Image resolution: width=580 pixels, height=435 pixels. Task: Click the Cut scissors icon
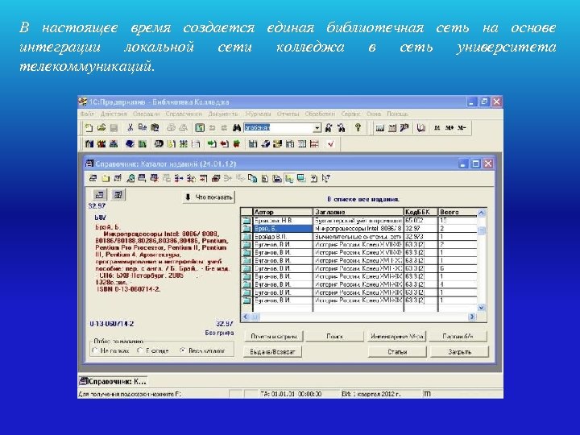[130, 127]
